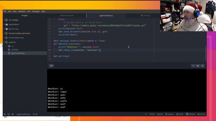
Task: Click cursor position 36:38 in status bar
Action: coord(35,114)
